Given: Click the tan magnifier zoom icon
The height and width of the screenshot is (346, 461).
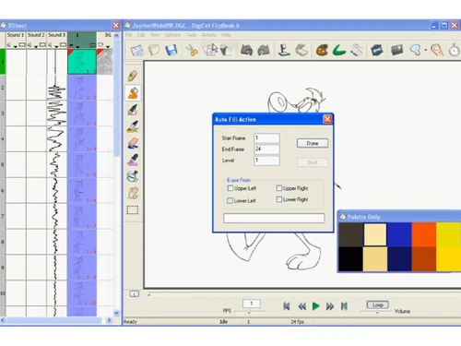Looking at the screenshot, I should [437, 50].
